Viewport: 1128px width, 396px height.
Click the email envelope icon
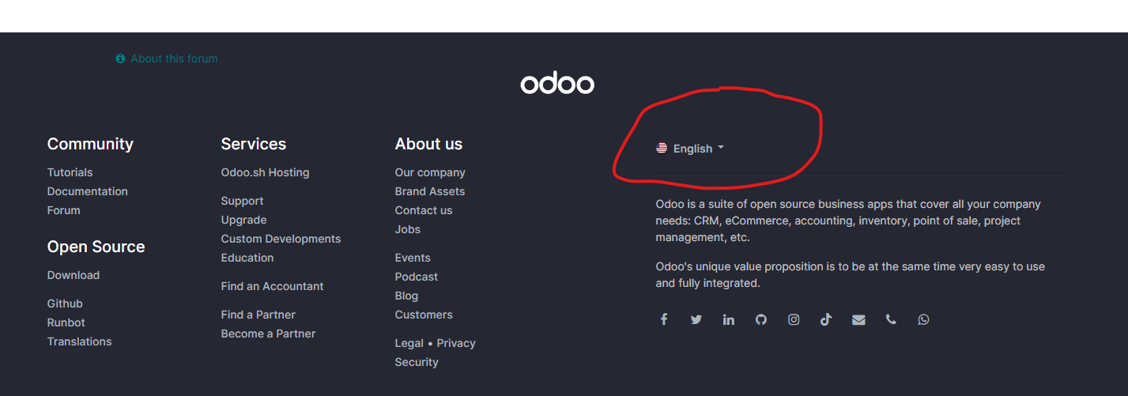(858, 319)
